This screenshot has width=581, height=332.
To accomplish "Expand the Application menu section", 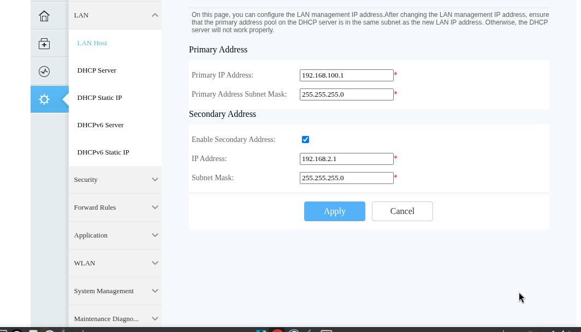I will point(115,235).
